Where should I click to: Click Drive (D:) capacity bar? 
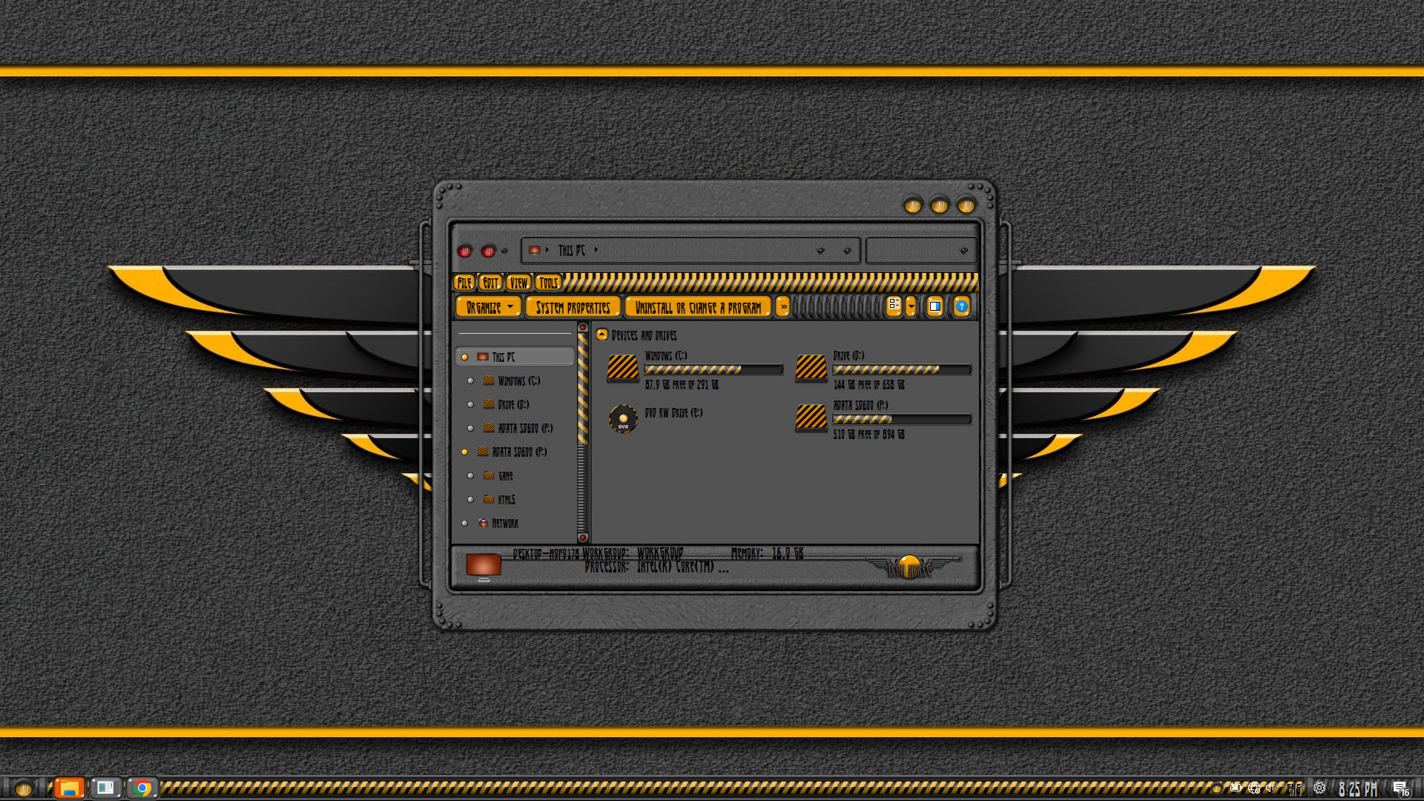coord(902,369)
